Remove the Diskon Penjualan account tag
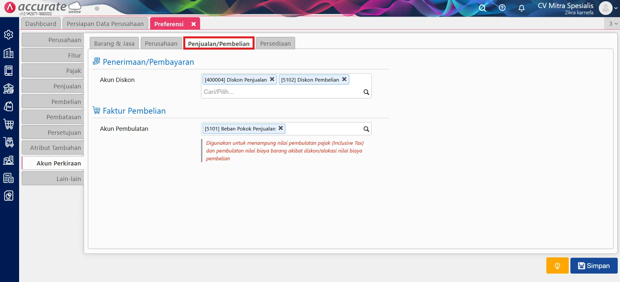Screen dimensions: 620x282 (x=272, y=79)
